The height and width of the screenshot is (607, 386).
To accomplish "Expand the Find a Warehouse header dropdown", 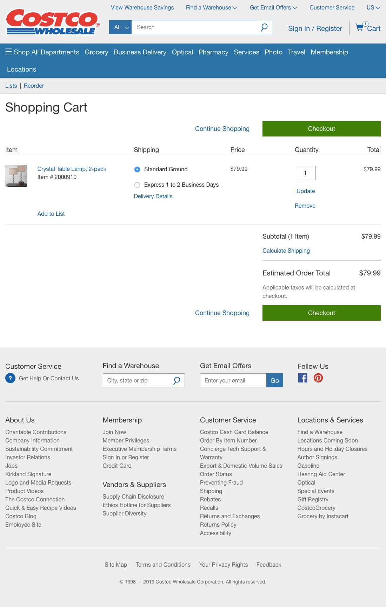I will click(x=211, y=8).
